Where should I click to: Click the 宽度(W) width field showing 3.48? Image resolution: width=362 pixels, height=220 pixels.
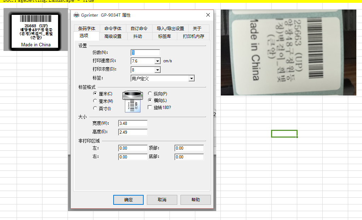point(133,123)
